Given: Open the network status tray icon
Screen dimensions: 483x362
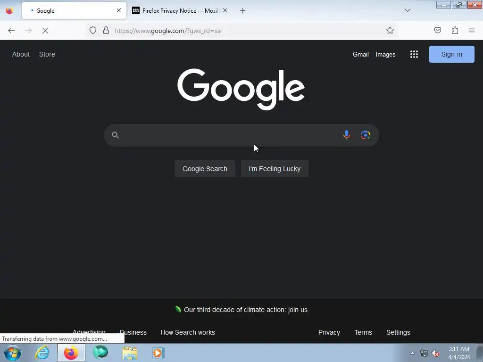Looking at the screenshot, I should point(424,353).
